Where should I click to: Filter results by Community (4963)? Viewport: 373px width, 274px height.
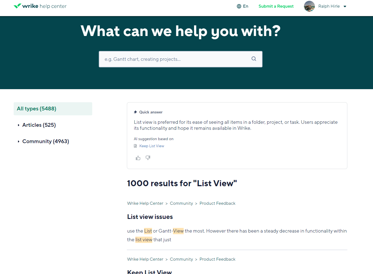(x=46, y=141)
